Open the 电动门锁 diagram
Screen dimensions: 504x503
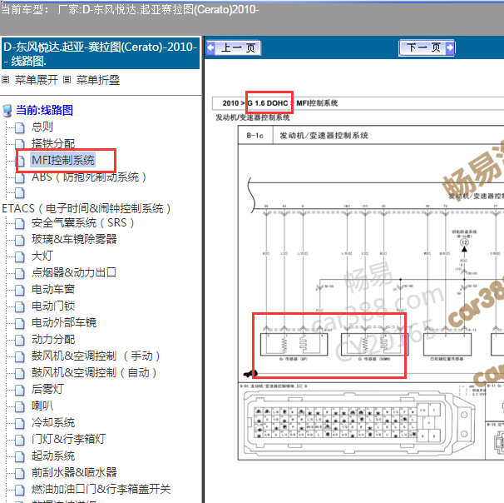pyautogui.click(x=53, y=306)
